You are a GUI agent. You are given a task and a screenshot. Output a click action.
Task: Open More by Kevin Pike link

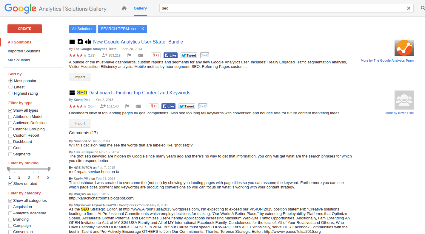tap(399, 113)
